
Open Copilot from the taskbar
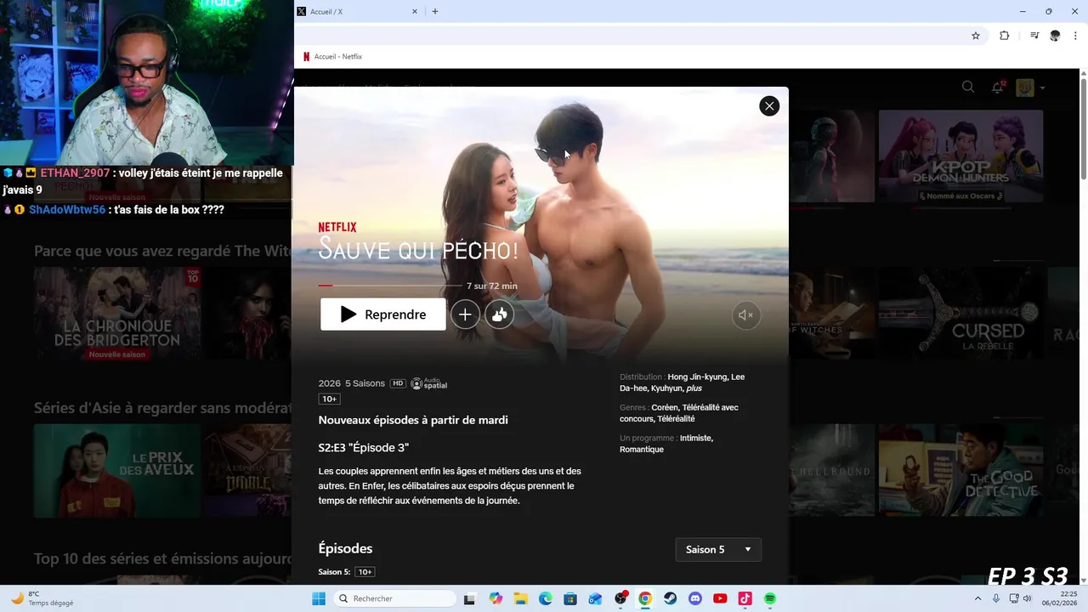[496, 598]
